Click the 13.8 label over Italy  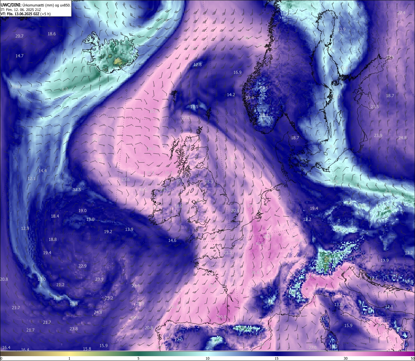(x=338, y=304)
